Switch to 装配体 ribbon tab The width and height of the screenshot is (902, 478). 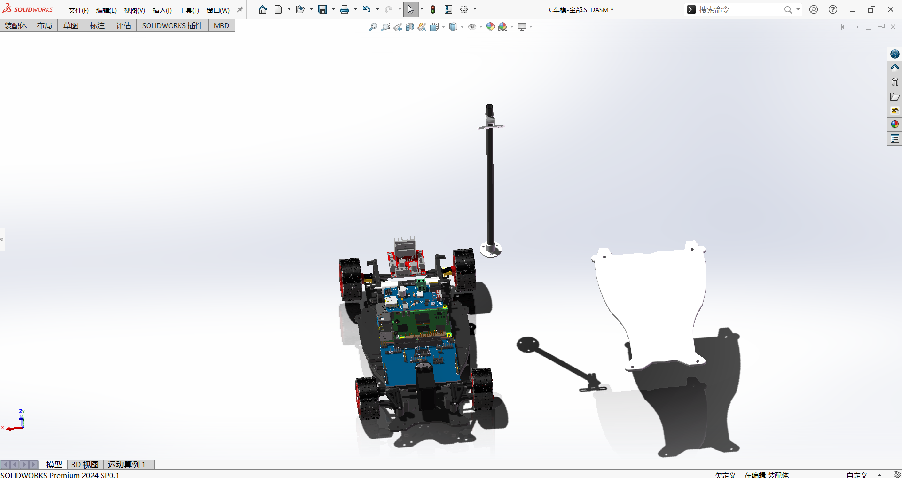click(x=16, y=26)
